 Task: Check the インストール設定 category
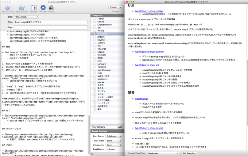tap(94, 97)
